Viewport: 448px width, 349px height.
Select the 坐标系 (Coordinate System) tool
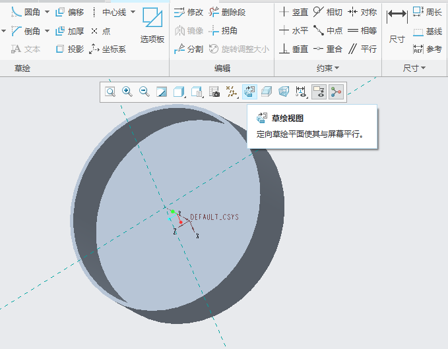click(108, 49)
